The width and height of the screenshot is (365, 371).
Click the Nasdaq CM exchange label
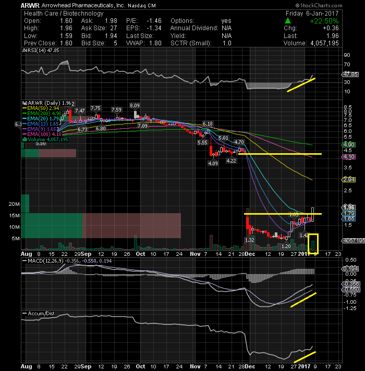coord(141,5)
